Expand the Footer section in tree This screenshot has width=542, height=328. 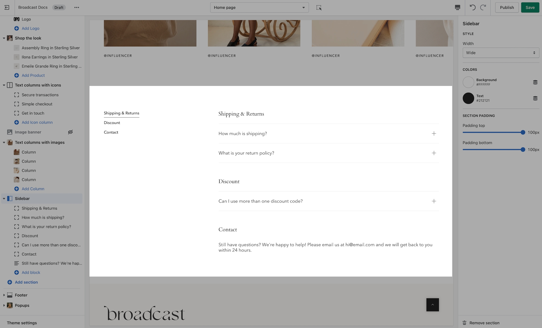point(4,295)
